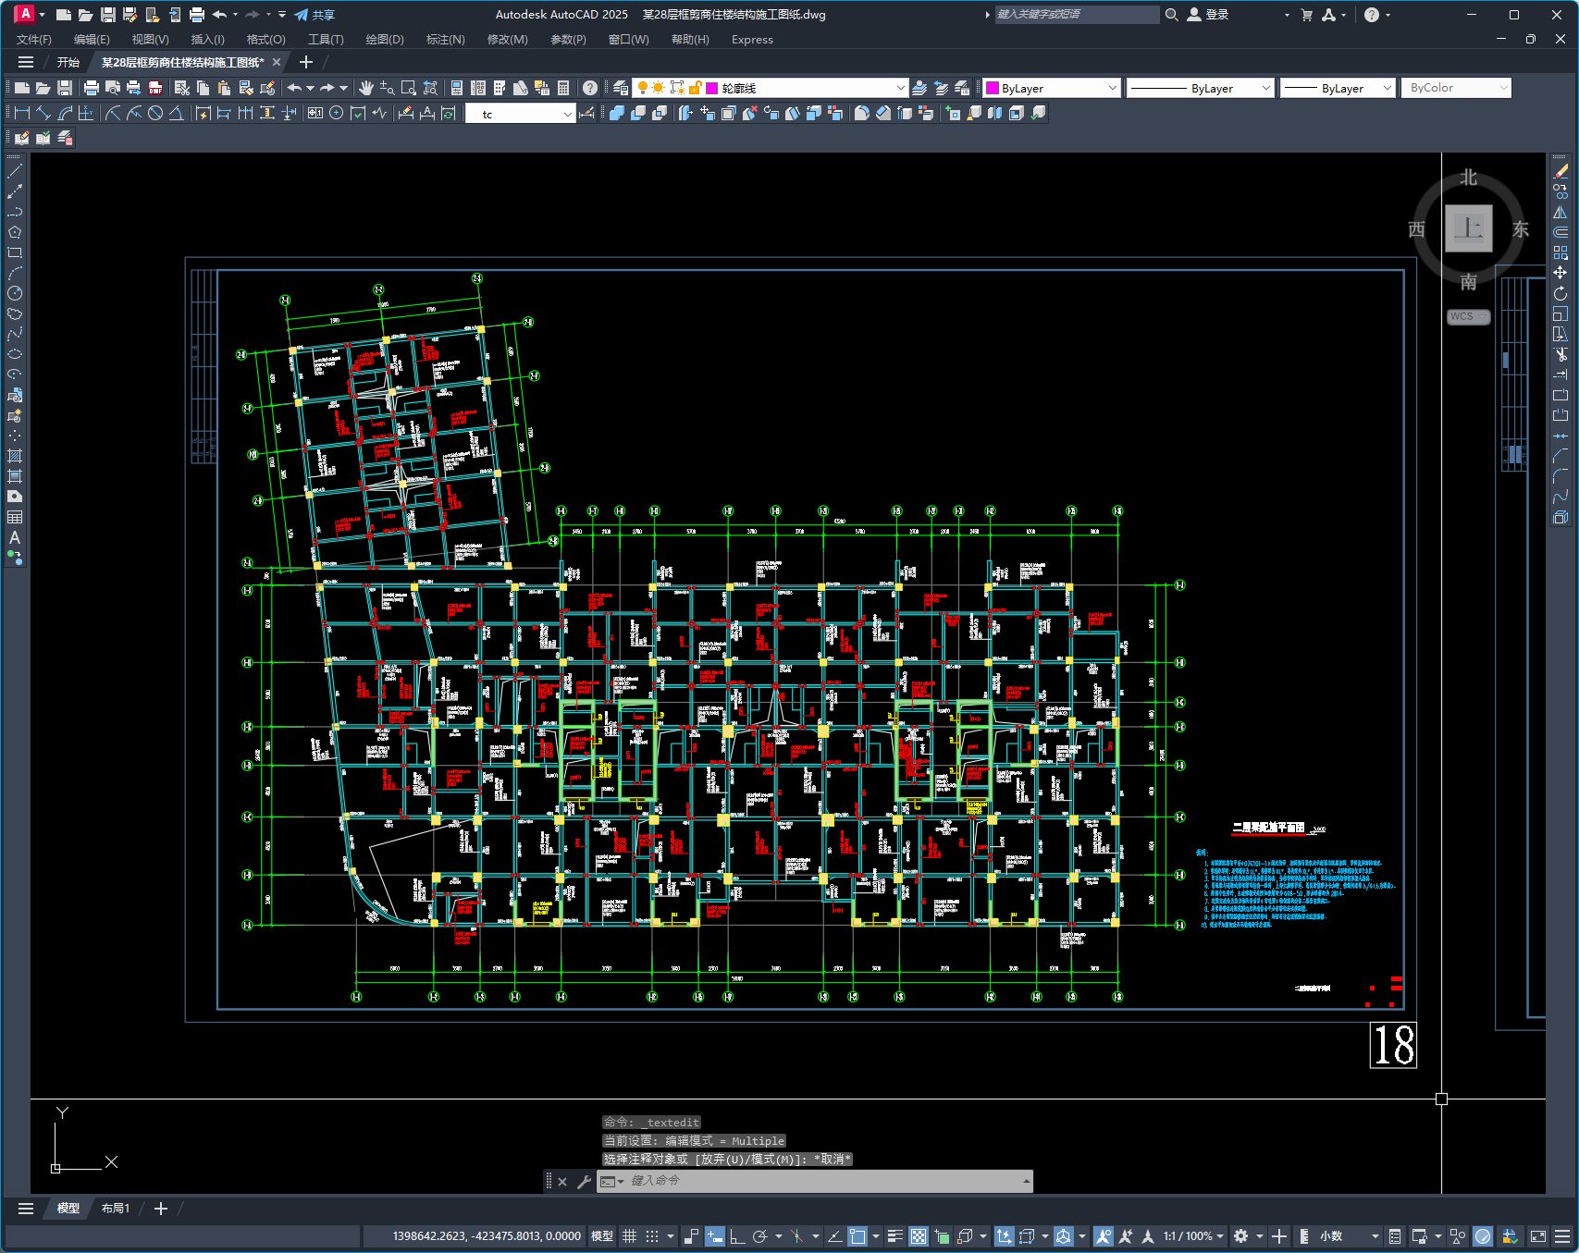The width and height of the screenshot is (1579, 1253).
Task: Select the Rotate tool in modify toolbar
Action: (1560, 293)
